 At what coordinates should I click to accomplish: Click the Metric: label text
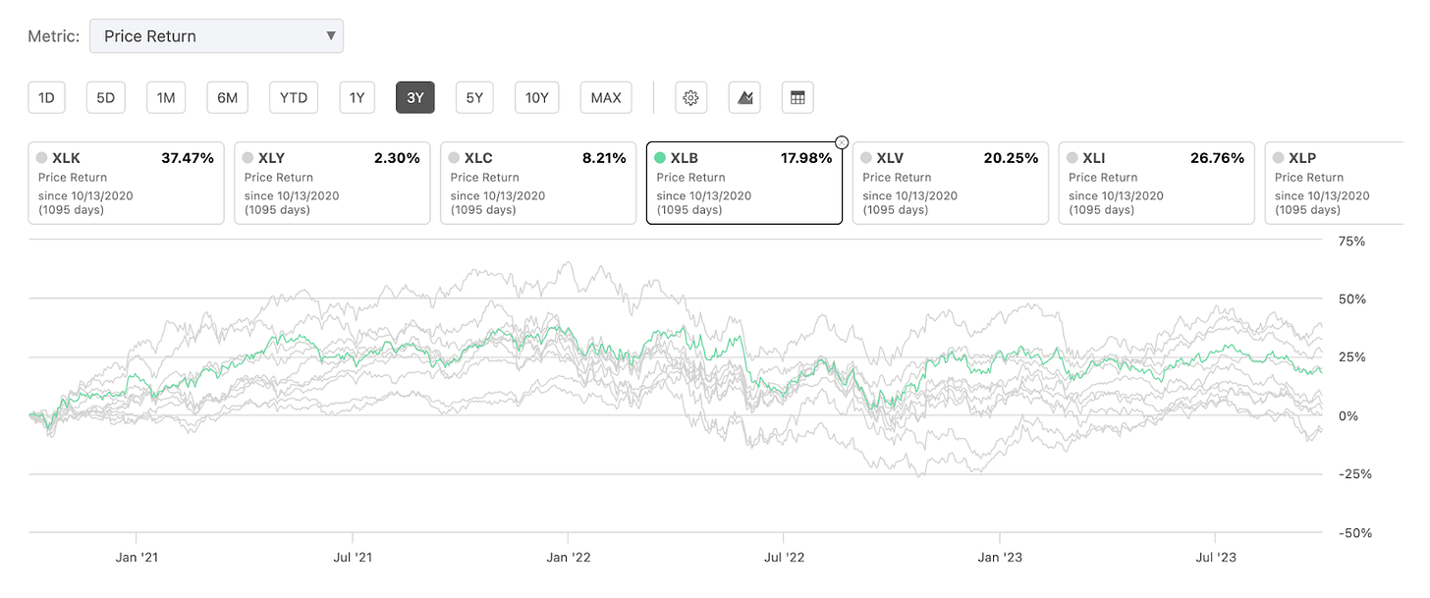[54, 36]
